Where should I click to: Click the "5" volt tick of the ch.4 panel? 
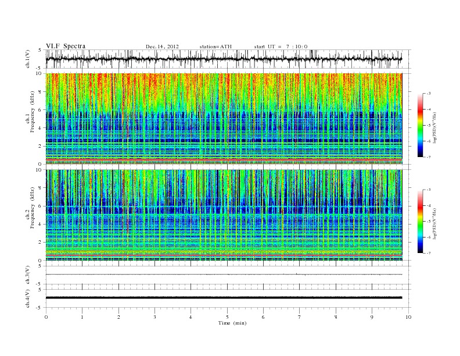[x=40, y=290]
